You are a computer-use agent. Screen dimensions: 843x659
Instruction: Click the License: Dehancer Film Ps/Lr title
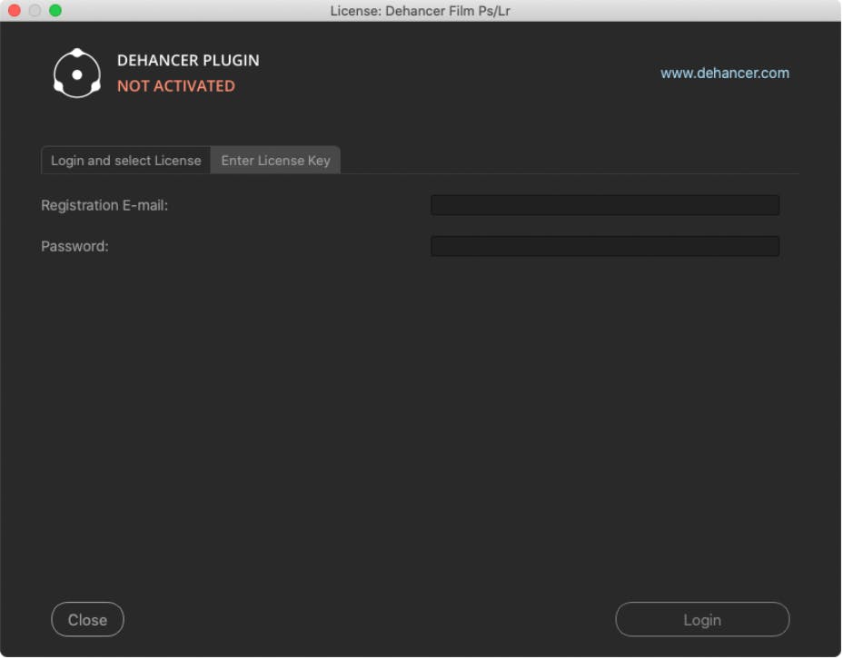pos(420,11)
